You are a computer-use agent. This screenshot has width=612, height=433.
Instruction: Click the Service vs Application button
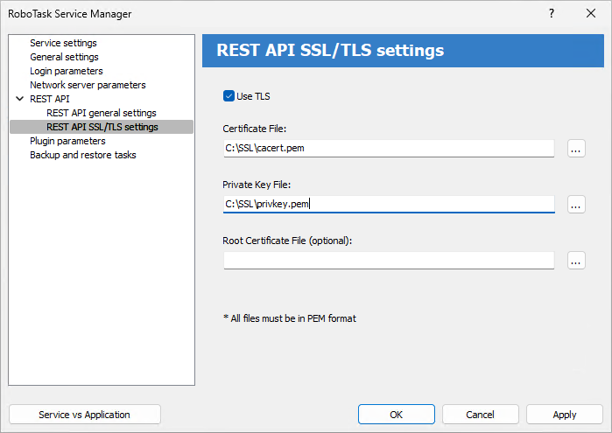85,415
